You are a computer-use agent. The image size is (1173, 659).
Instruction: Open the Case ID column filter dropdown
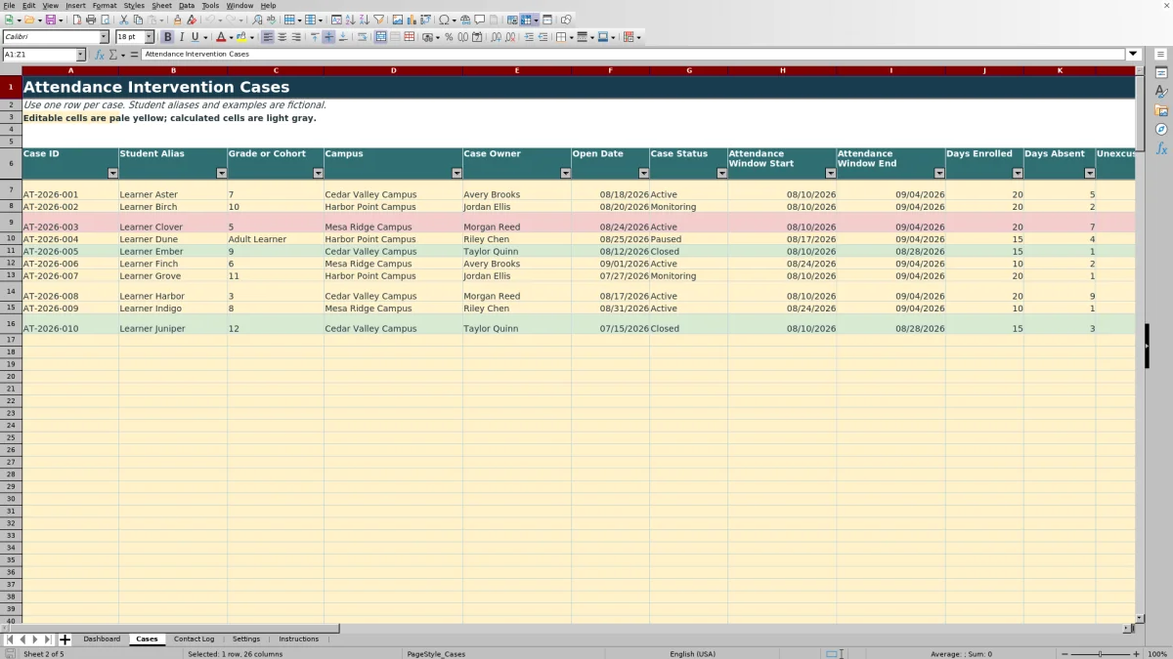(x=112, y=173)
